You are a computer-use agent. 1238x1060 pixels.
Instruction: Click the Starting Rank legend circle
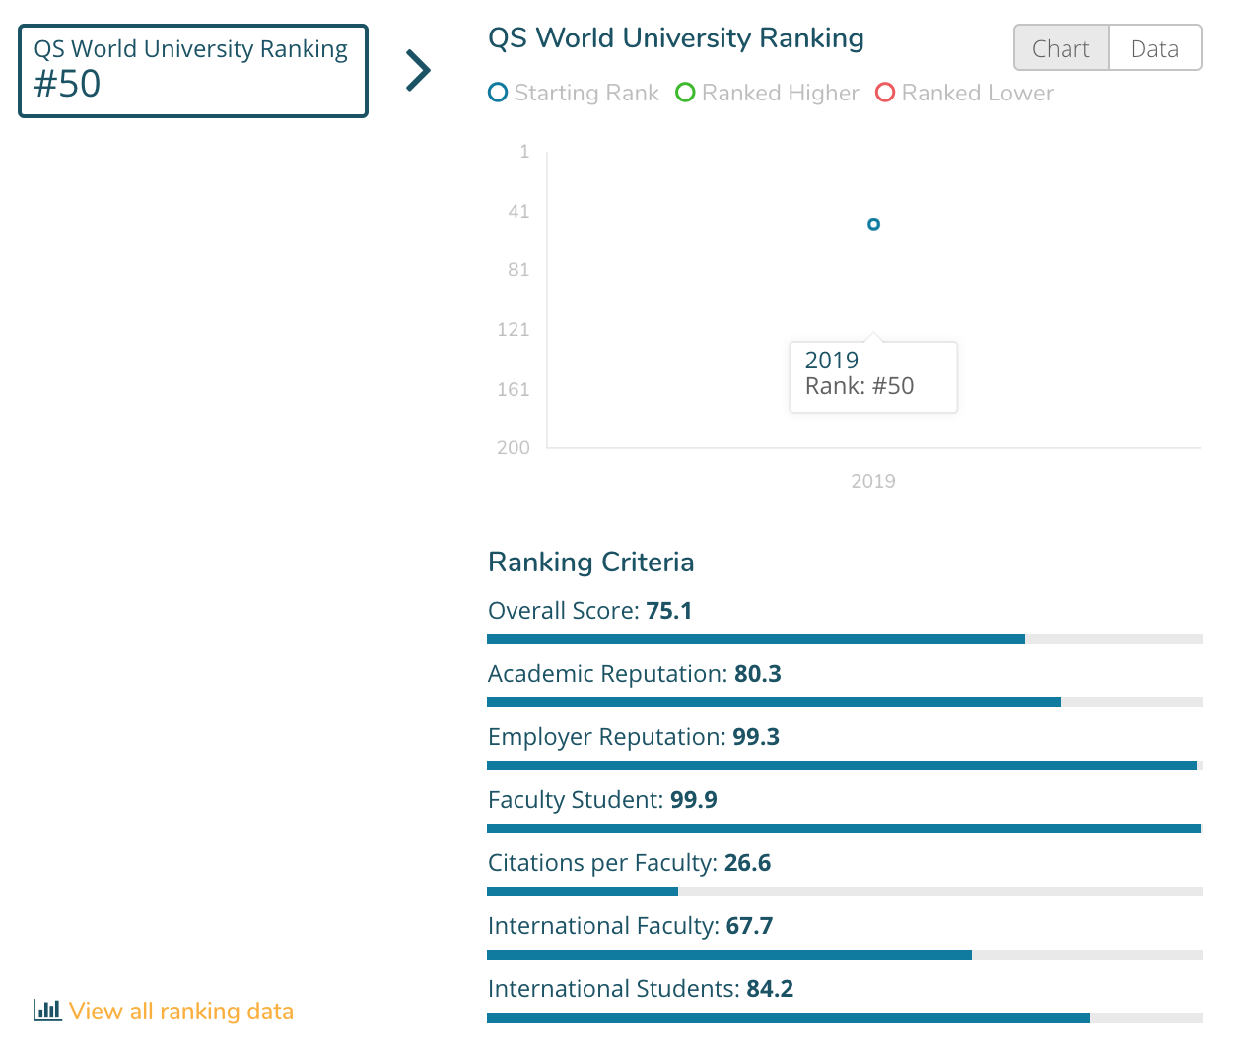click(498, 93)
